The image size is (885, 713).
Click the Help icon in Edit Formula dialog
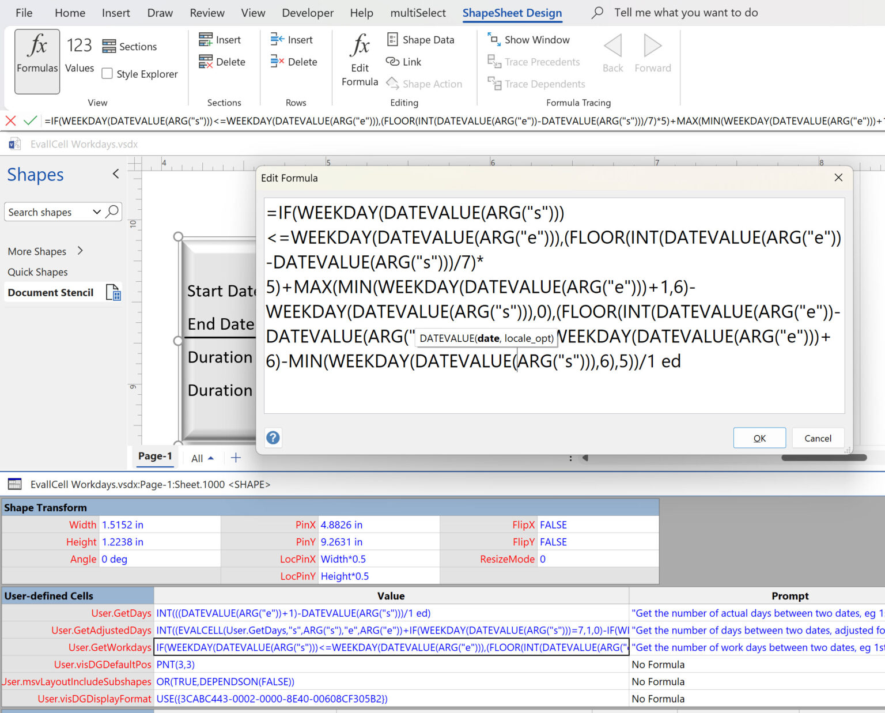[x=273, y=438]
